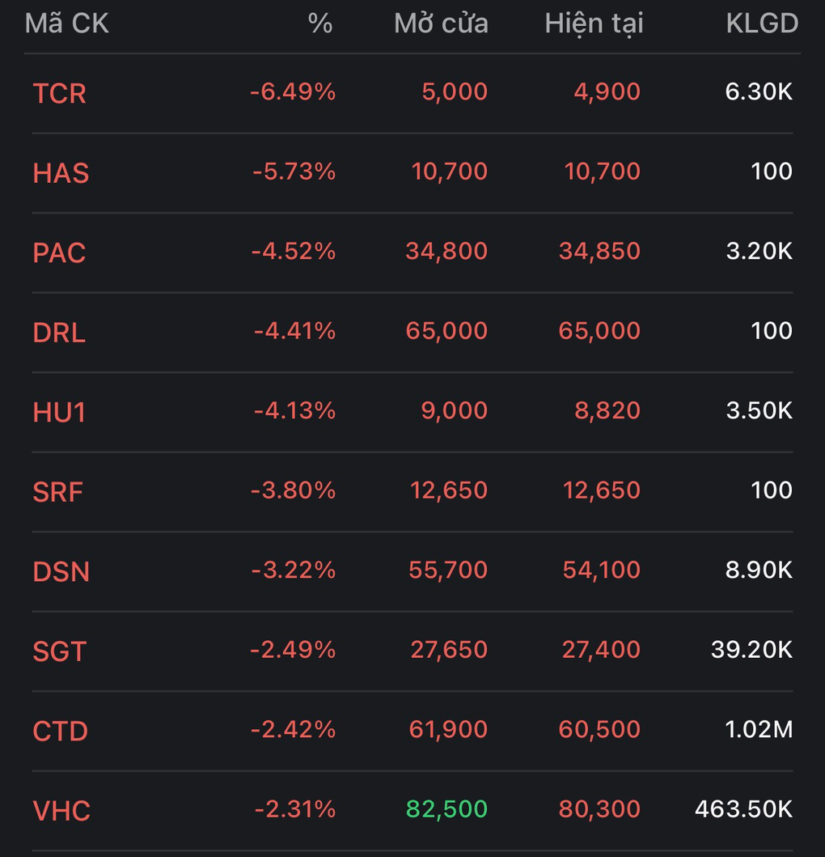
Task: Click SGT's current price 27,400
Action: [599, 649]
